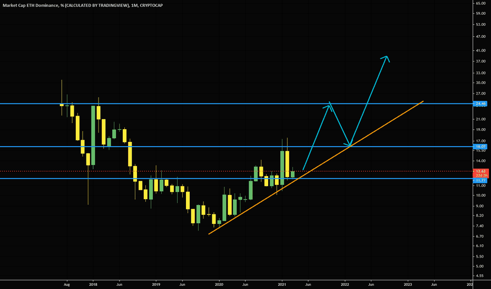The height and width of the screenshot is (289, 491).
Task: Click the 7.40 price axis value
Action: (480, 226)
